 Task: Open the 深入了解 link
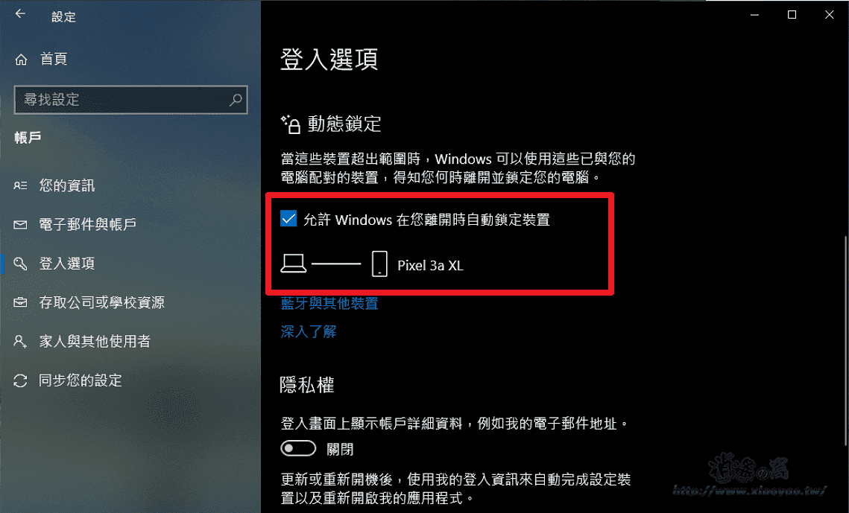pos(309,331)
